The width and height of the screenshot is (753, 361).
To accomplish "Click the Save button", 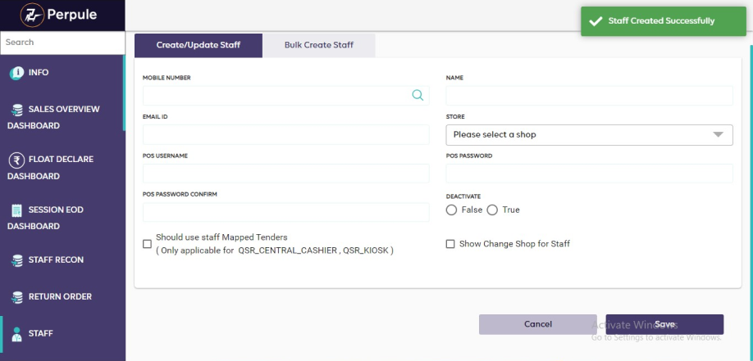I will tap(664, 325).
